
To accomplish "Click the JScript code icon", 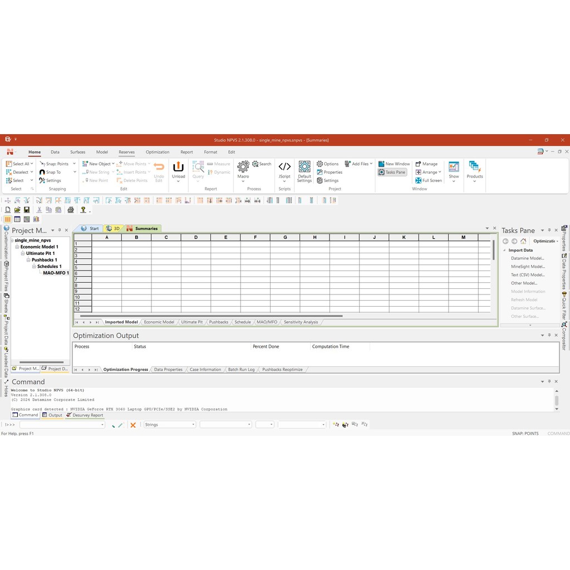I will coord(284,167).
